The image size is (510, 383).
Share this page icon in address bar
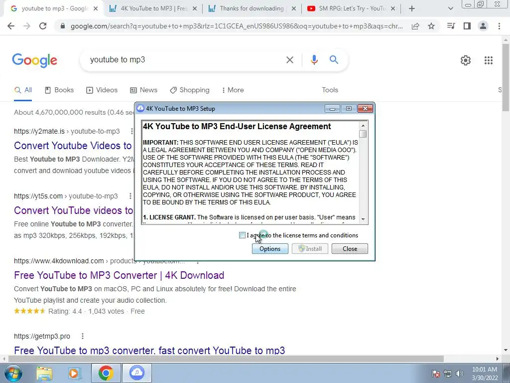coord(415,26)
